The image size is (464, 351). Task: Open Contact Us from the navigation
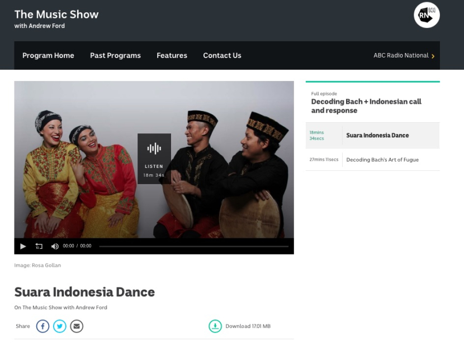(222, 55)
